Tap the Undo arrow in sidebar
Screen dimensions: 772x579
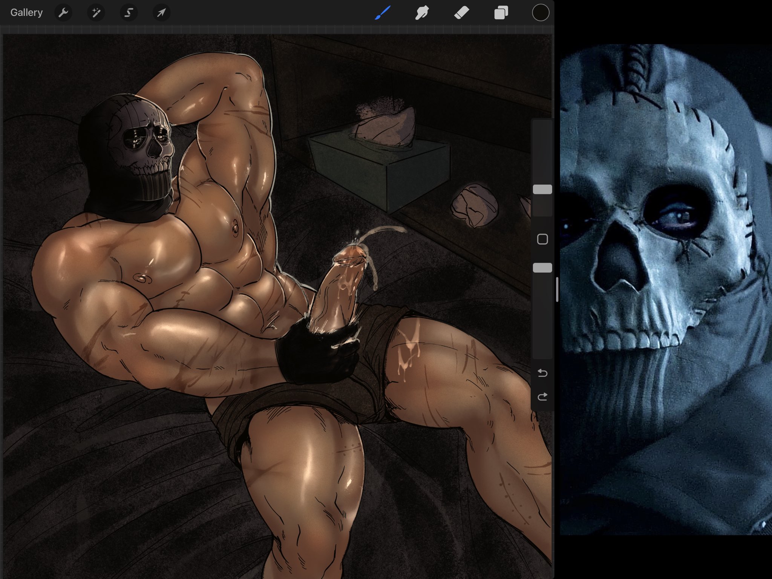542,373
